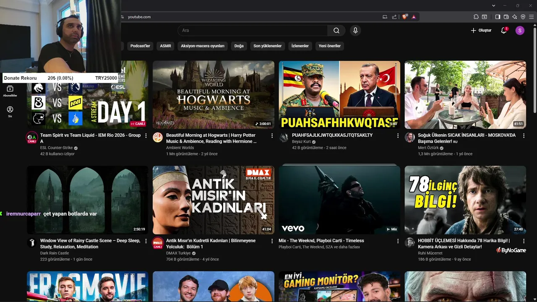Image resolution: width=537 pixels, height=302 pixels.
Task: Open YouTube notifications bell
Action: pos(504,30)
